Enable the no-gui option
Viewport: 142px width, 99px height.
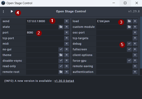[x=61, y=49]
